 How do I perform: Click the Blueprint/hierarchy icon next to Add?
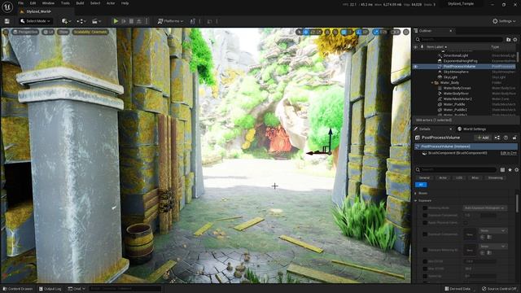tap(497, 138)
